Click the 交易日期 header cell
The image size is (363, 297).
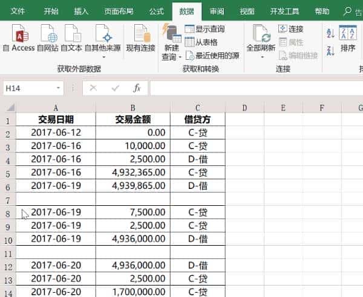point(56,120)
